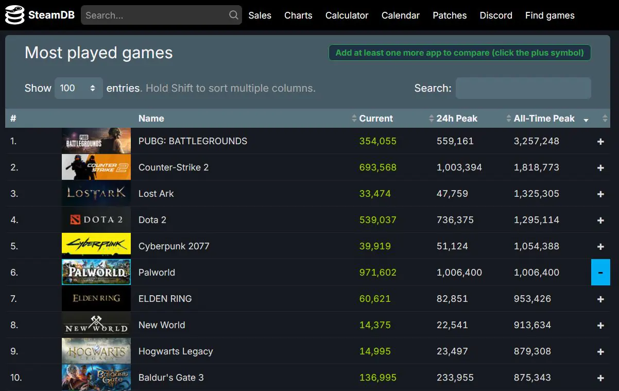Open the Show entries dropdown set to 100
Viewport: 619px width, 391px height.
(x=79, y=88)
